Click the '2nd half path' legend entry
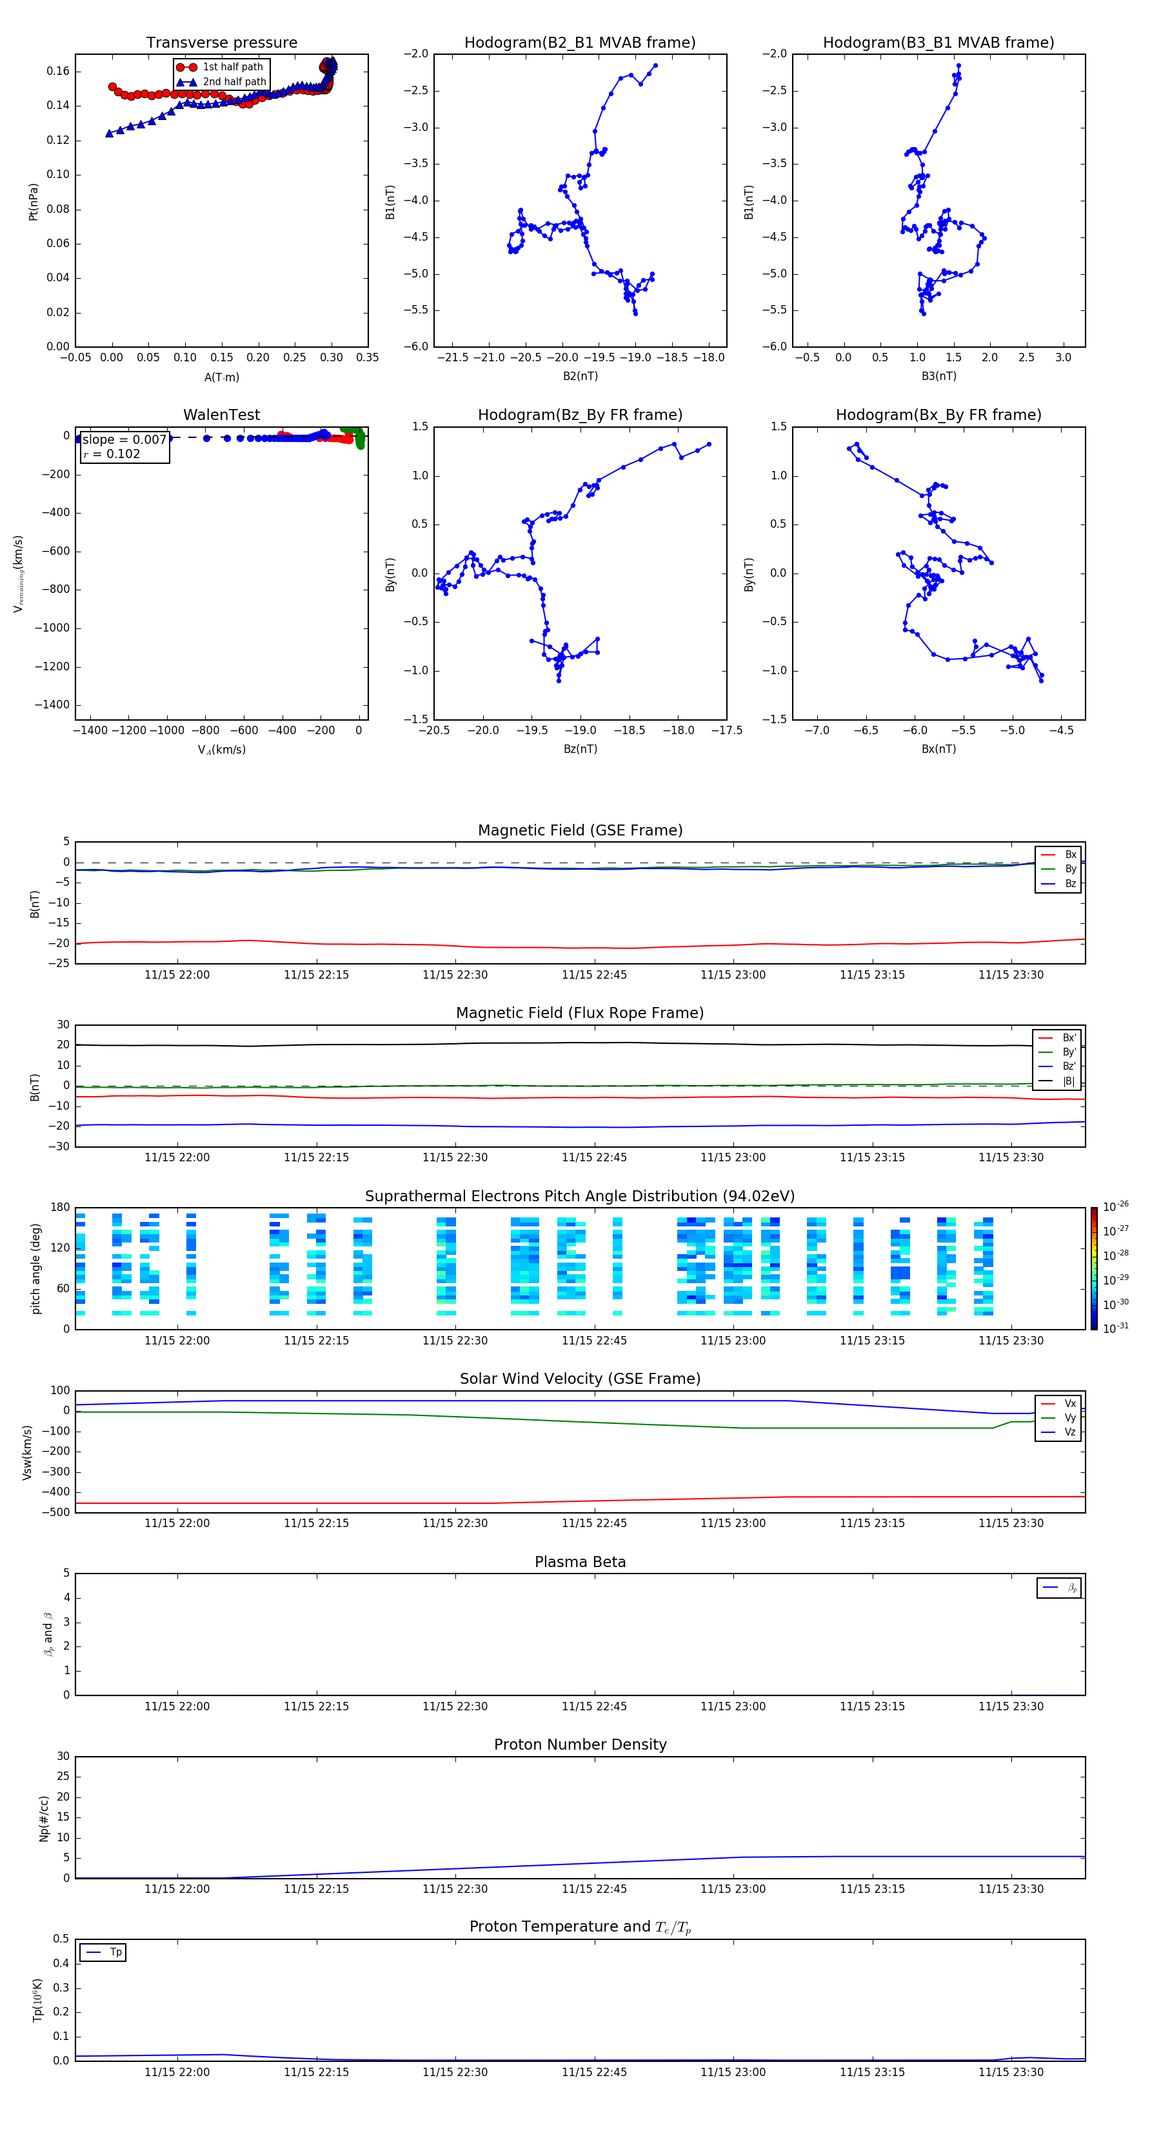This screenshot has height=2129, width=1161. point(221,82)
